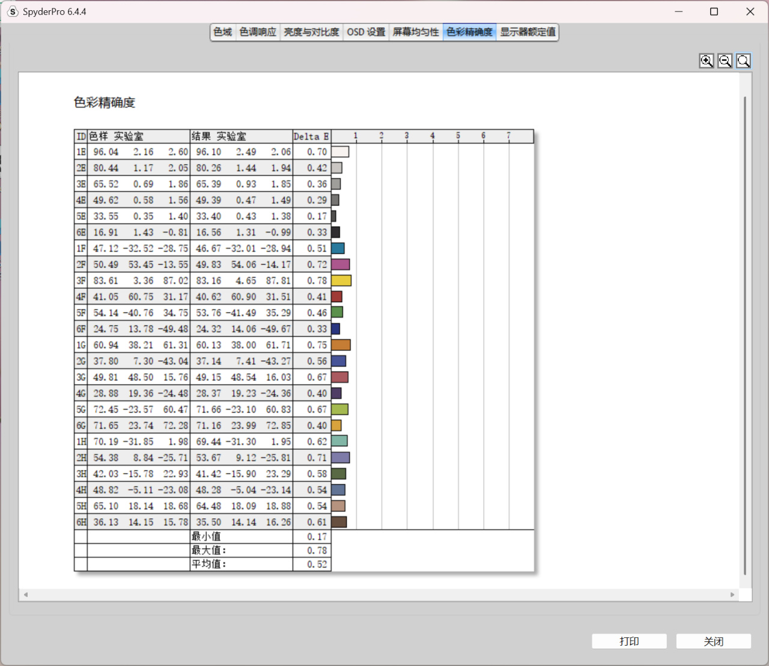Switch to the 屏幕均匀性 tab
The height and width of the screenshot is (666, 769).
click(416, 32)
